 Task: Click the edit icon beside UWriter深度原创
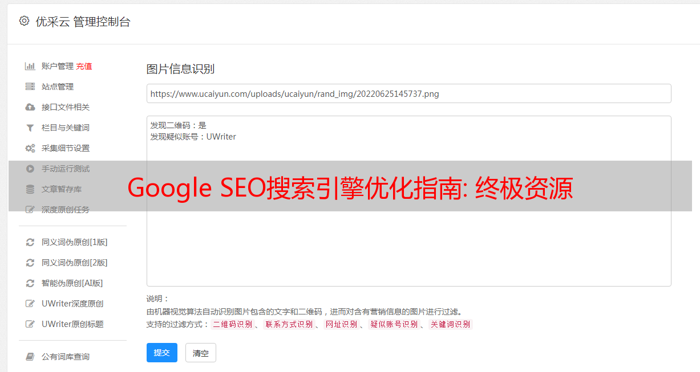(x=30, y=304)
